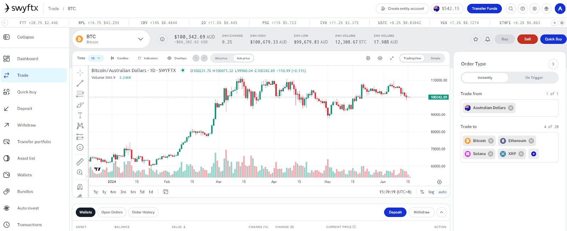
Task: Open the Candles chart type menu
Action: 119,58
